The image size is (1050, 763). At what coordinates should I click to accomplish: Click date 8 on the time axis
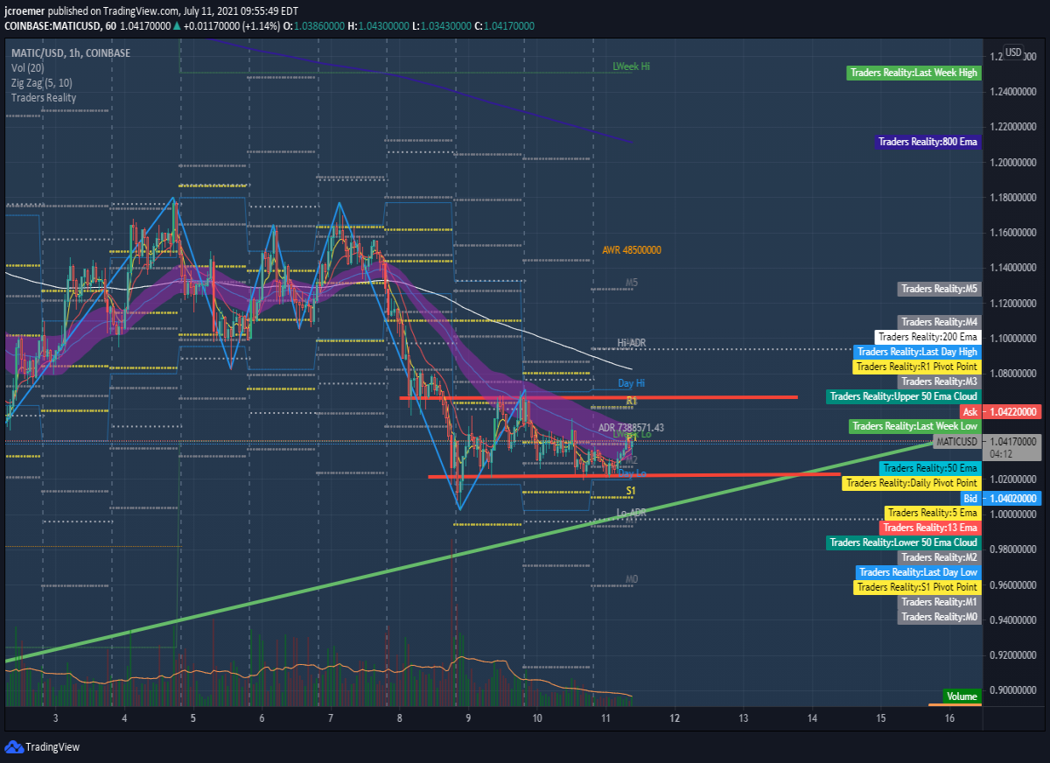coord(399,718)
